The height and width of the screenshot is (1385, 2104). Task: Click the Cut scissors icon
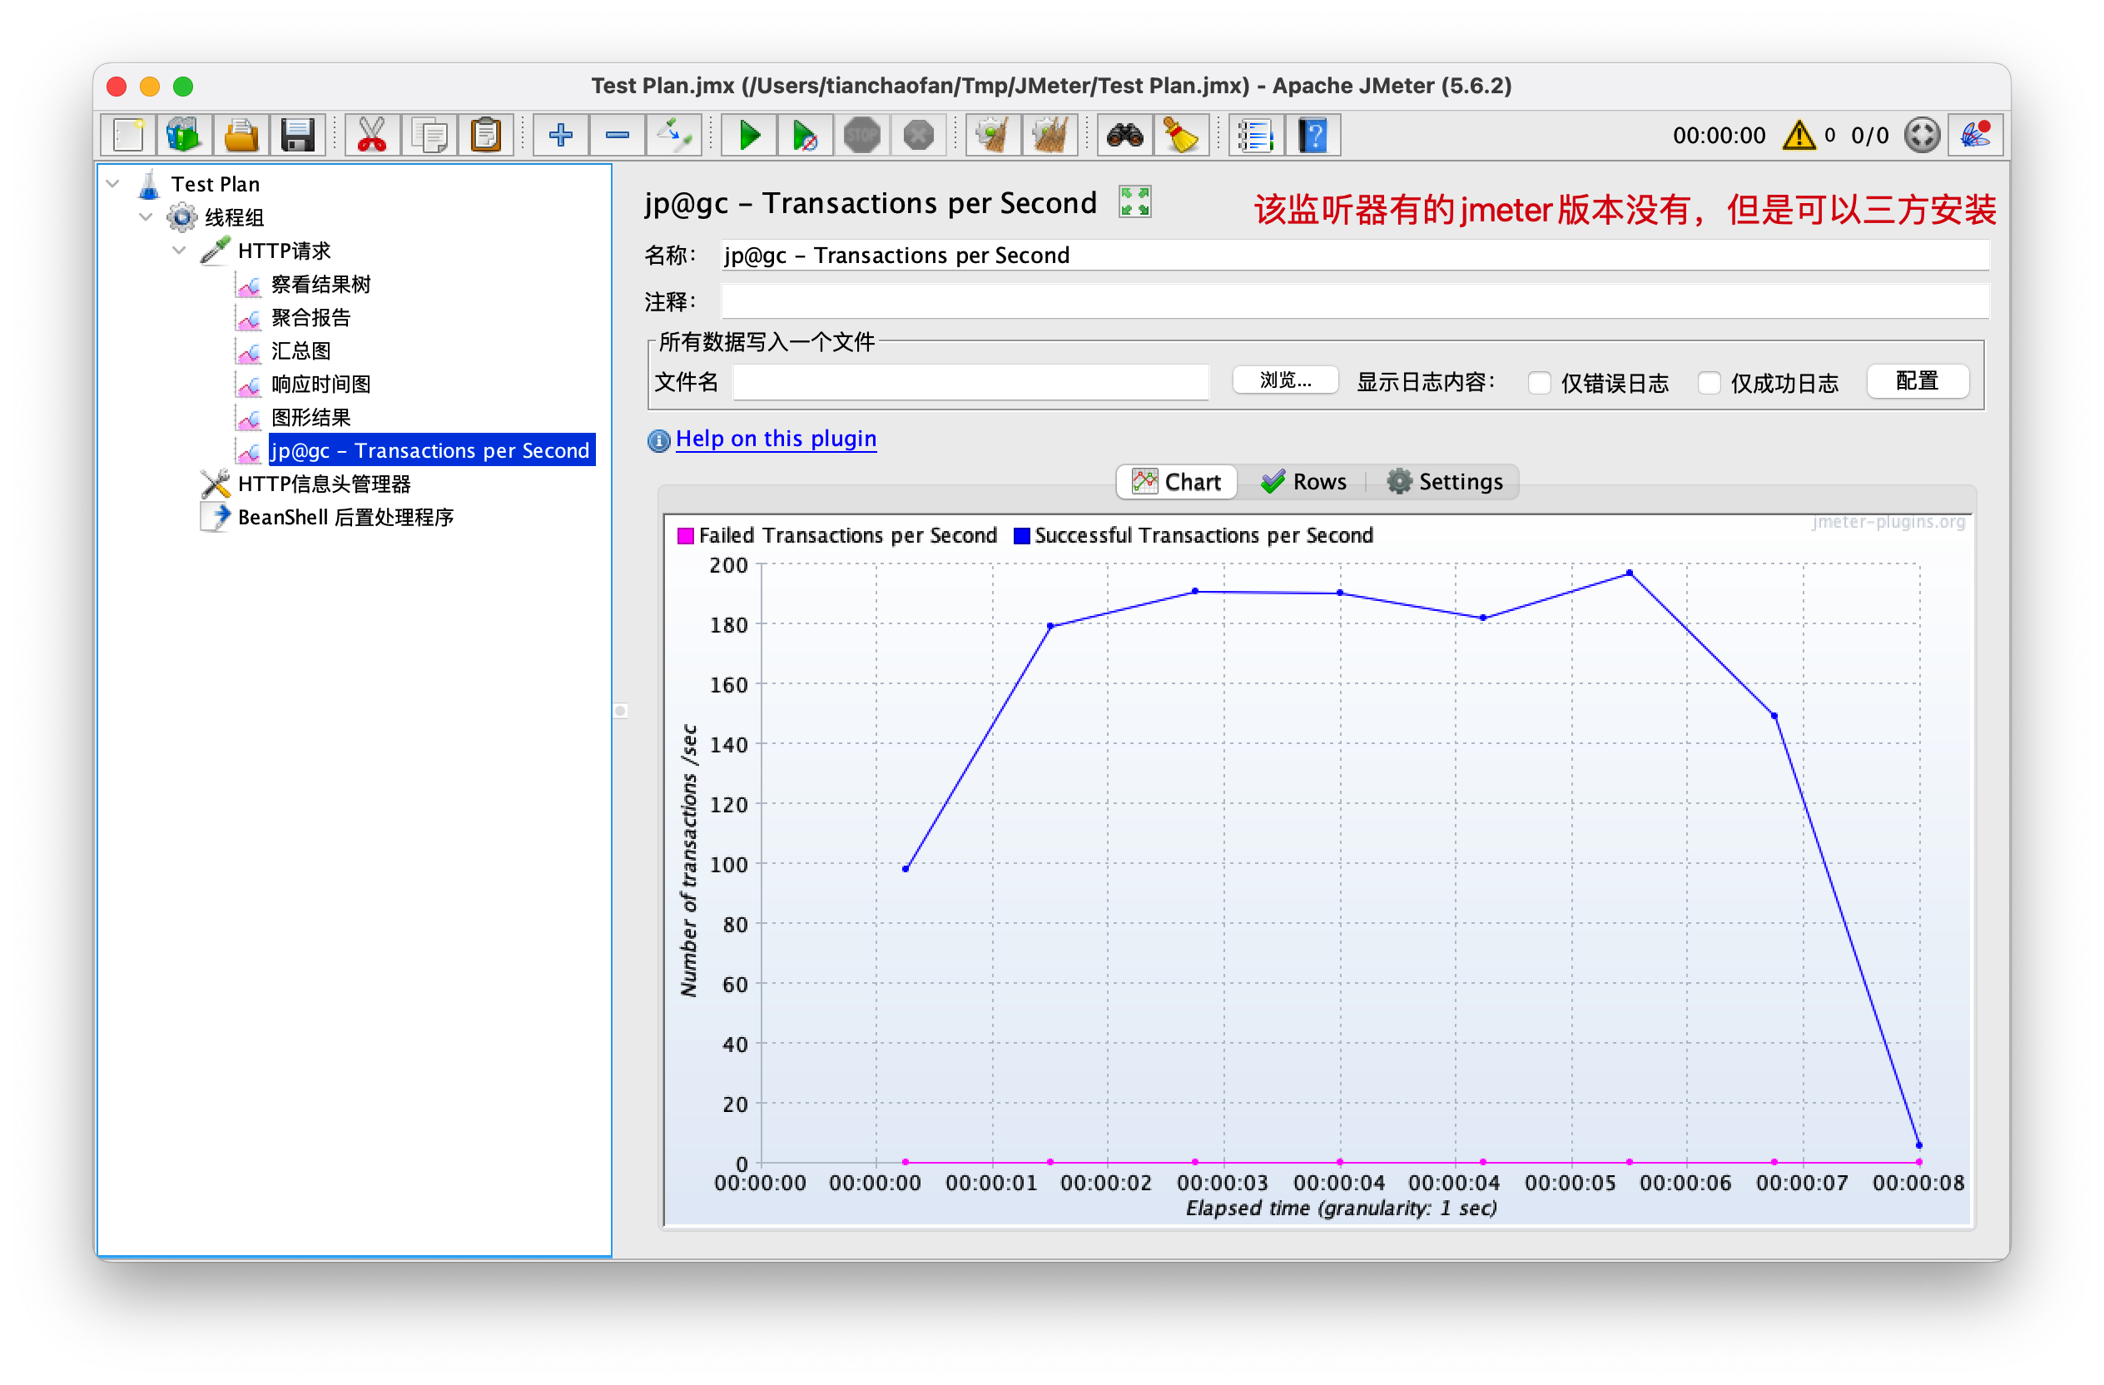point(372,135)
